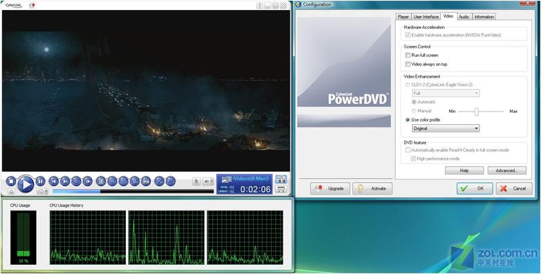Screen dimensions: 541x274
Task: Open the volume speaker control
Action: [208, 181]
